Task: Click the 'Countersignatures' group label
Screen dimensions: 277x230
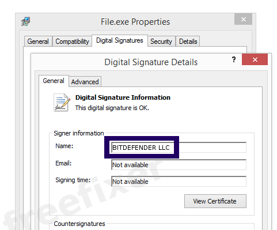Action: (x=79, y=224)
